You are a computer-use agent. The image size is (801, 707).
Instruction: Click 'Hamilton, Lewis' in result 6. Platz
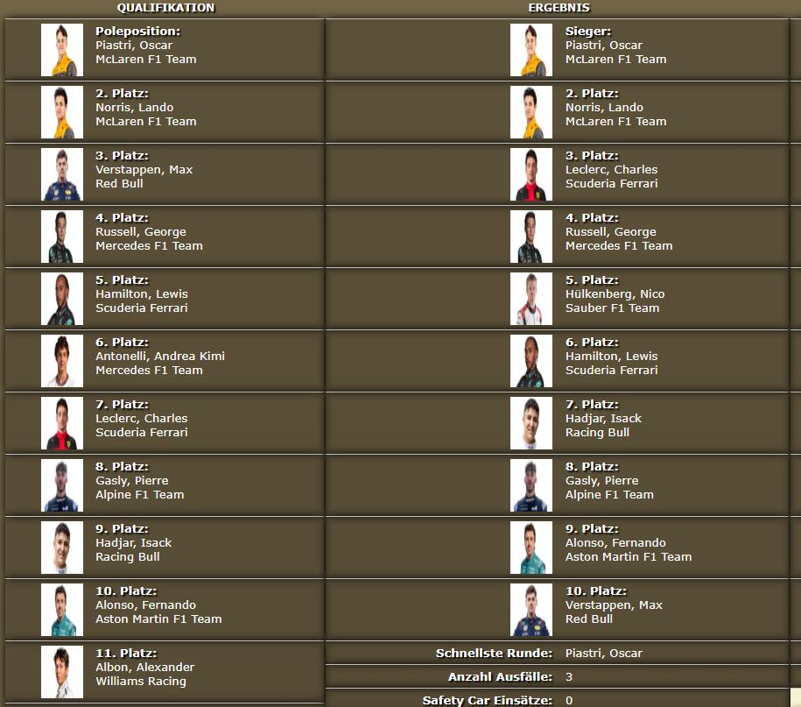612,357
